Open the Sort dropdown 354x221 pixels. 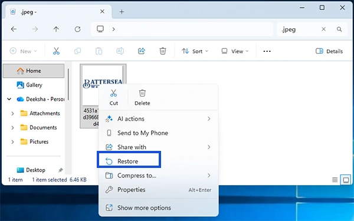coord(195,51)
